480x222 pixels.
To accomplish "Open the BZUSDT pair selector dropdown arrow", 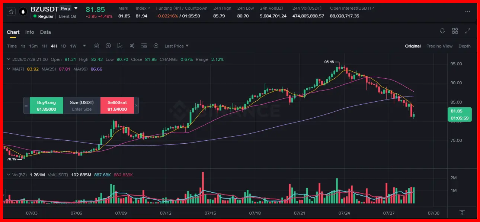I will tap(76, 8).
